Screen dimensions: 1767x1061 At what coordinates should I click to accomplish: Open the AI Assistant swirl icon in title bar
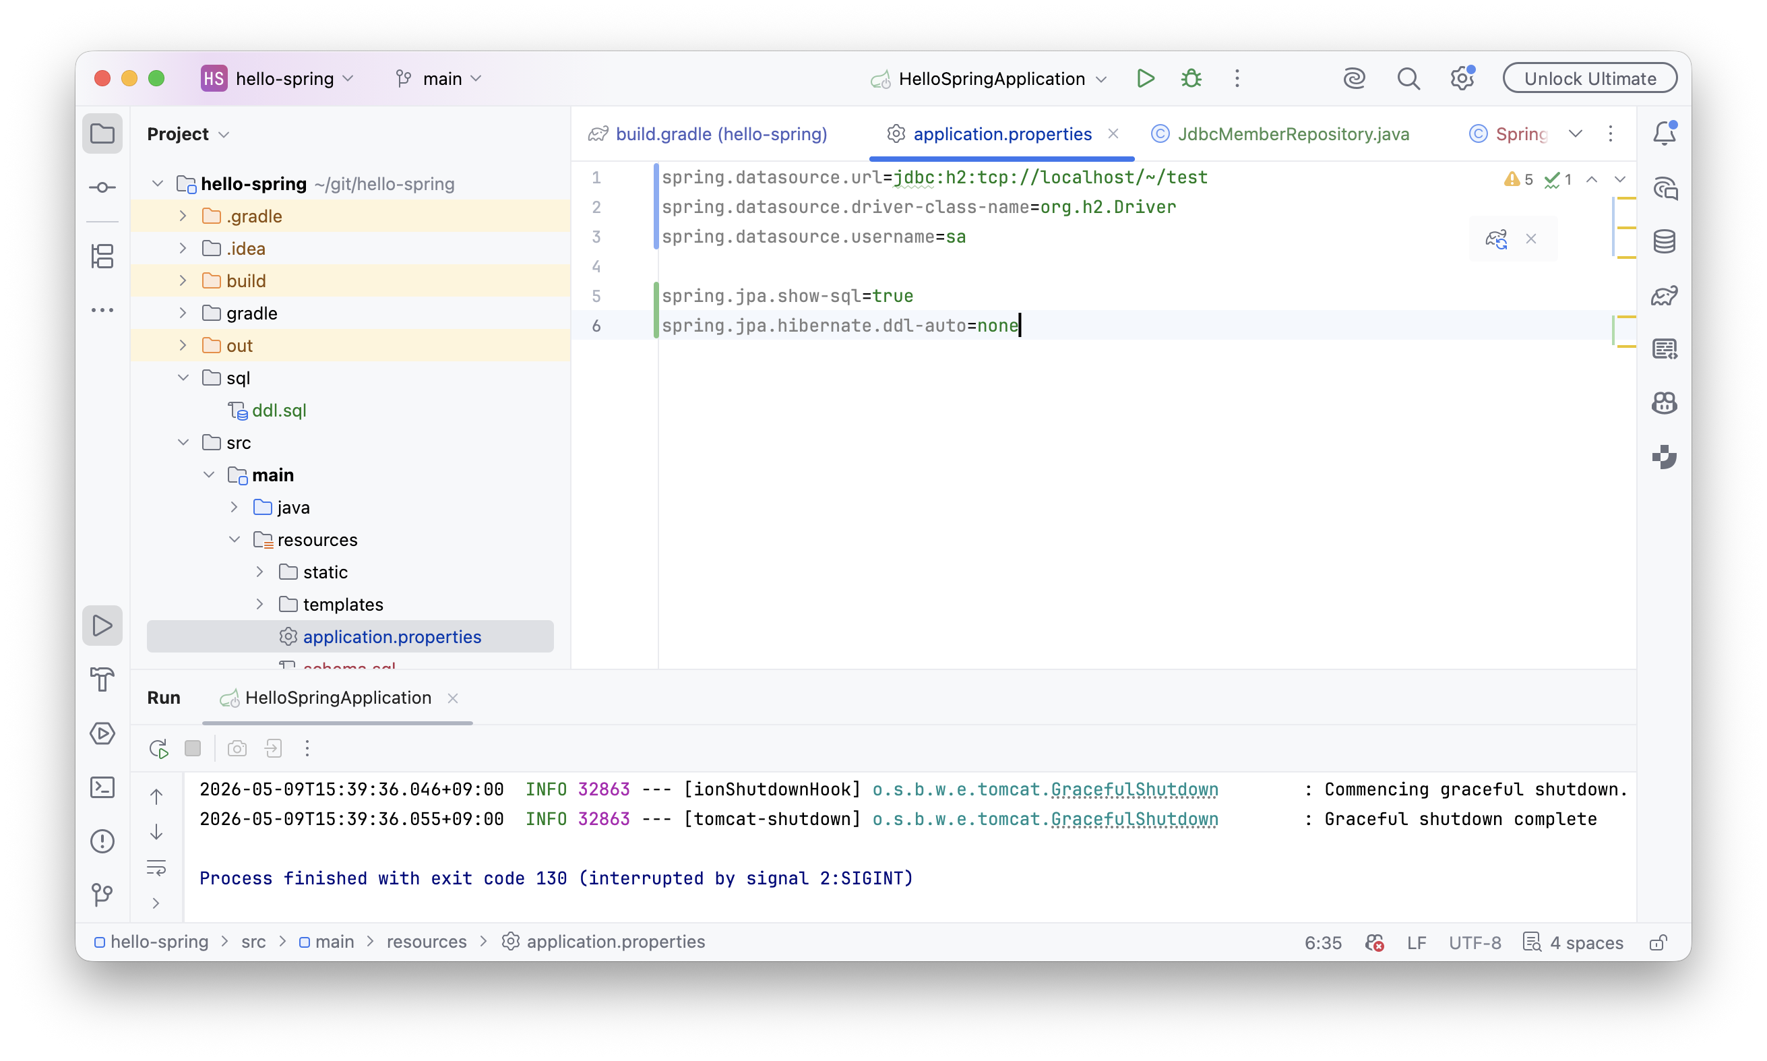click(x=1354, y=78)
